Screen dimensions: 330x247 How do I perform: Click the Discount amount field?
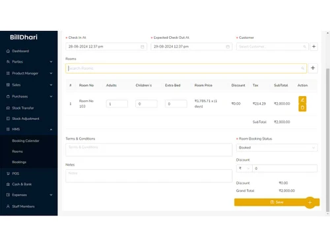284,169
